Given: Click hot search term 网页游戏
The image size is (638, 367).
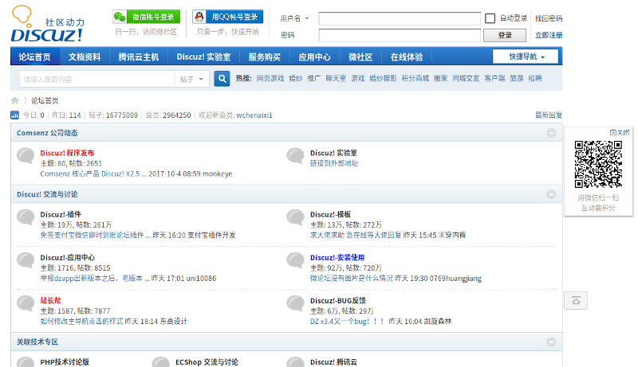Looking at the screenshot, I should click(270, 78).
